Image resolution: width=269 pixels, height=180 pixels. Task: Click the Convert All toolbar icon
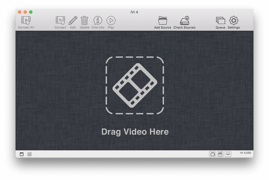pos(26,21)
